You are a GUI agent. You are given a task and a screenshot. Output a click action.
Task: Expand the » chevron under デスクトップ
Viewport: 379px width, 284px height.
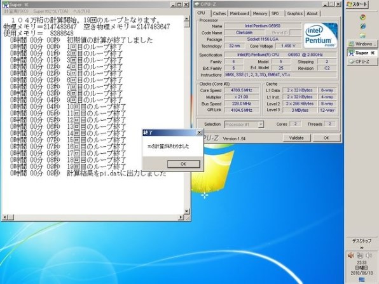pyautogui.click(x=362, y=248)
